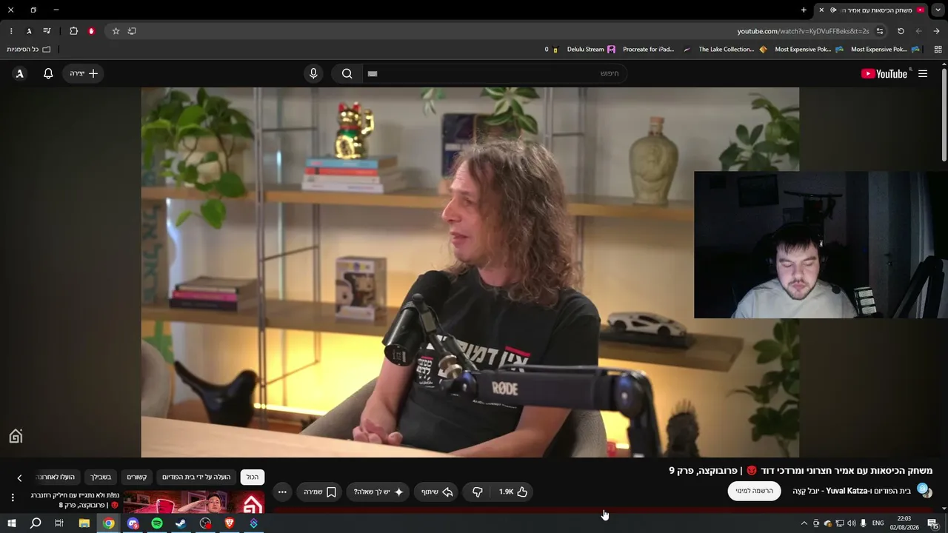
Task: Open the media controls playlist icon
Action: tap(47, 31)
